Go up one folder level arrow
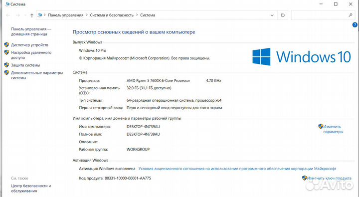This screenshot has width=359, height=197. [32, 15]
